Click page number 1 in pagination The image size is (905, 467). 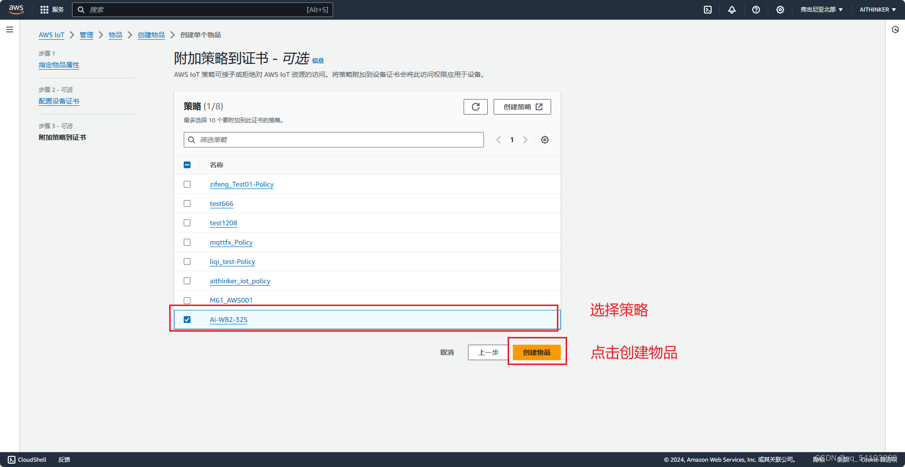point(512,140)
